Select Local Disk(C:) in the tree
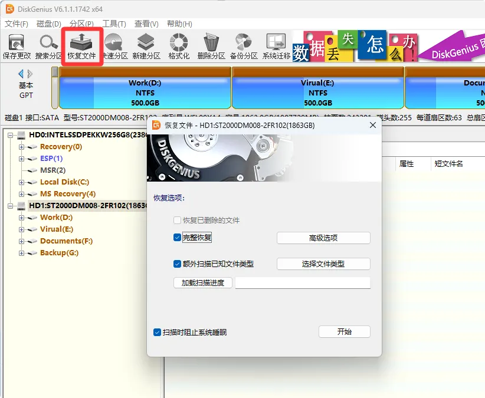The height and width of the screenshot is (398, 485). click(x=65, y=182)
